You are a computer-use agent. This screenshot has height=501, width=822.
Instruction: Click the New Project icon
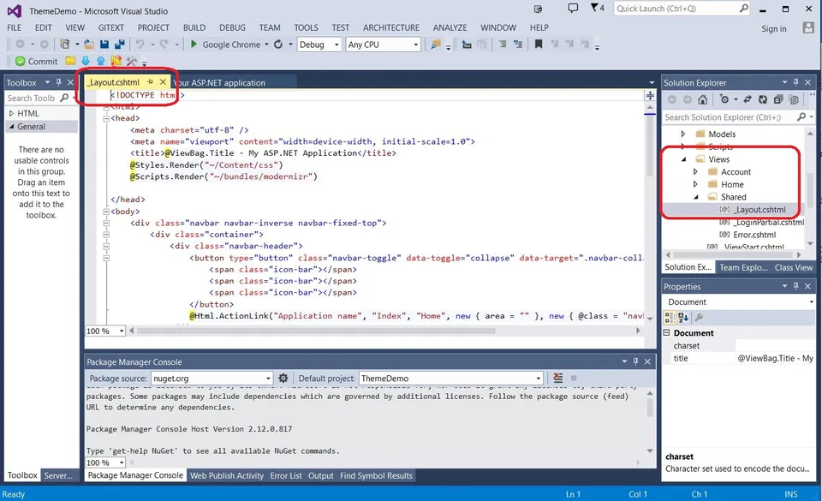tap(65, 45)
